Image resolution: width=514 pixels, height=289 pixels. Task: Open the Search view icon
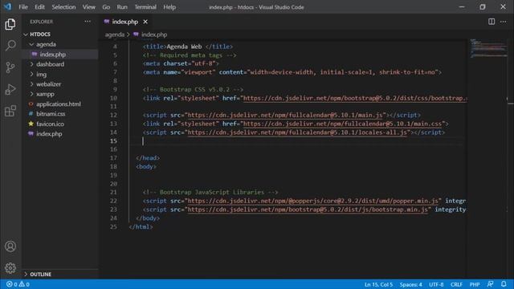pyautogui.click(x=10, y=45)
